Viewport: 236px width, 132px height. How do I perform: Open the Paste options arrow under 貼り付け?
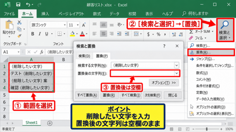tap(9, 37)
